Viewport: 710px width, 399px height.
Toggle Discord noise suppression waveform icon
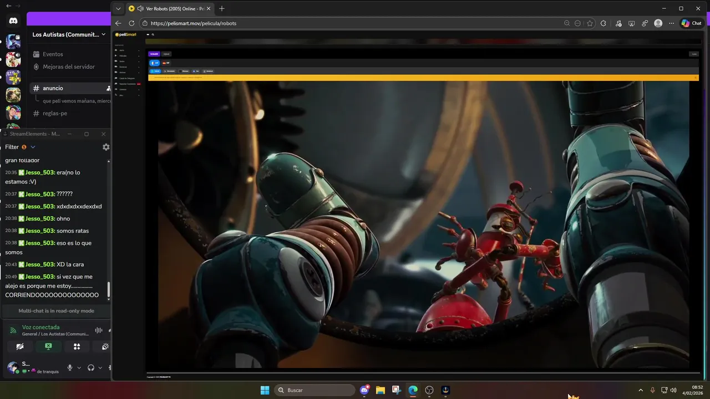(99, 330)
